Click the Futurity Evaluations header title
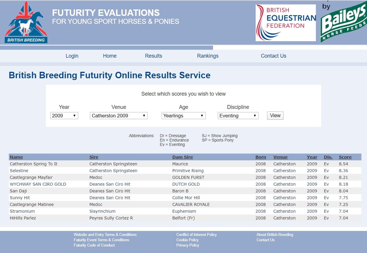 tap(106, 13)
